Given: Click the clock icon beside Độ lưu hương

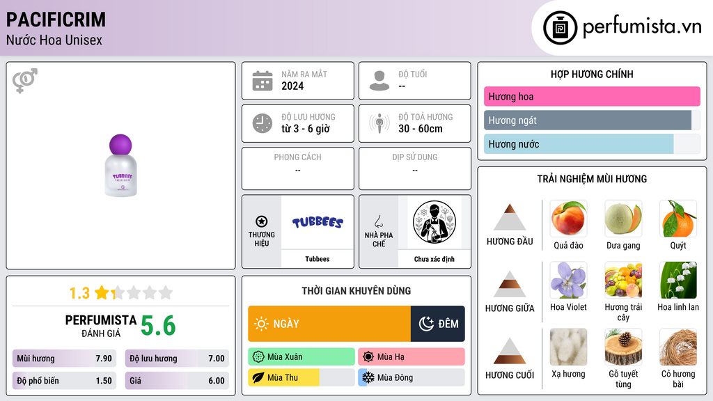Looking at the screenshot, I should coord(263,123).
